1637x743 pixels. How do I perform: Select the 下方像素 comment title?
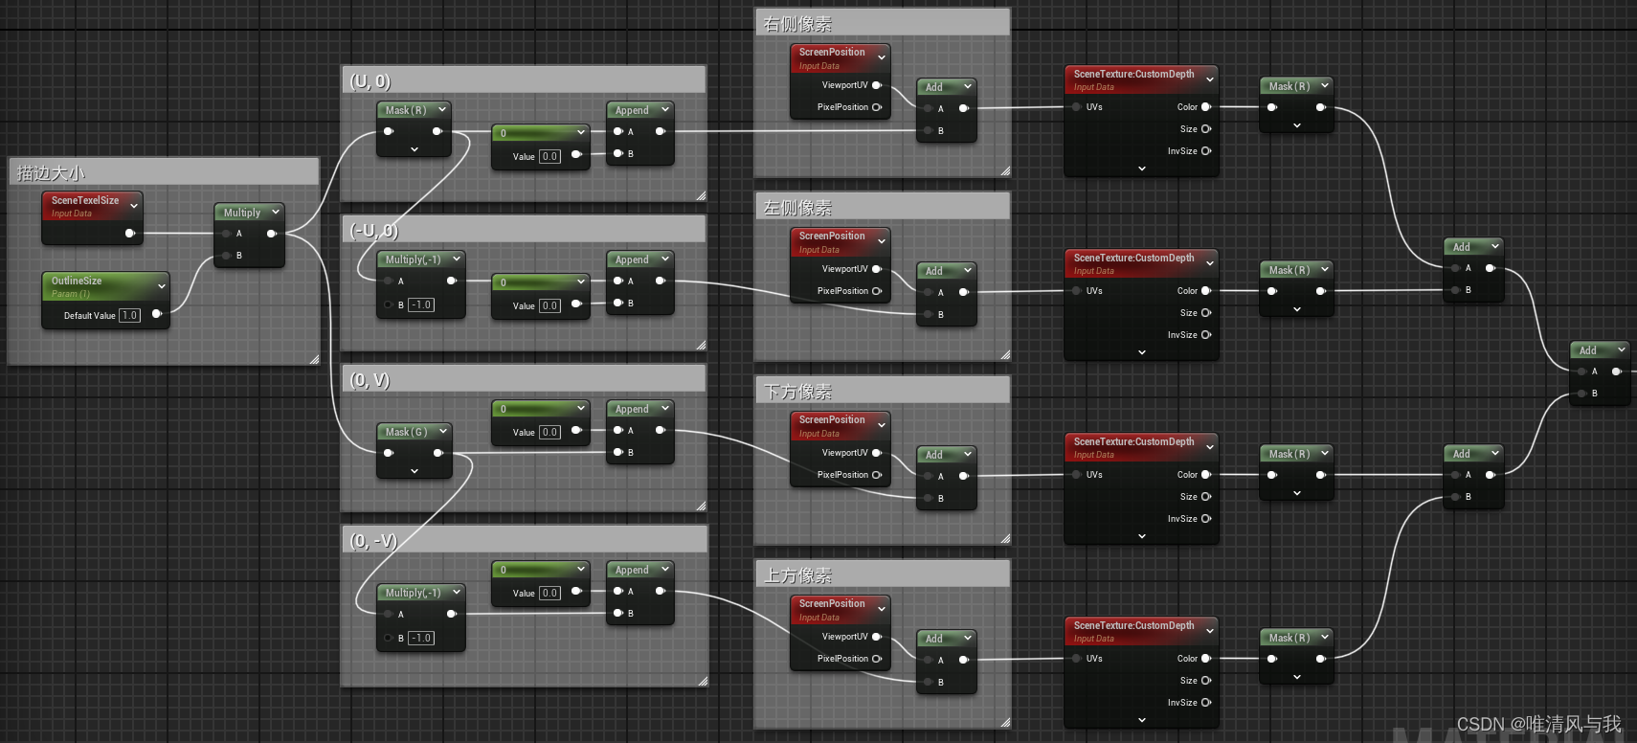(797, 392)
